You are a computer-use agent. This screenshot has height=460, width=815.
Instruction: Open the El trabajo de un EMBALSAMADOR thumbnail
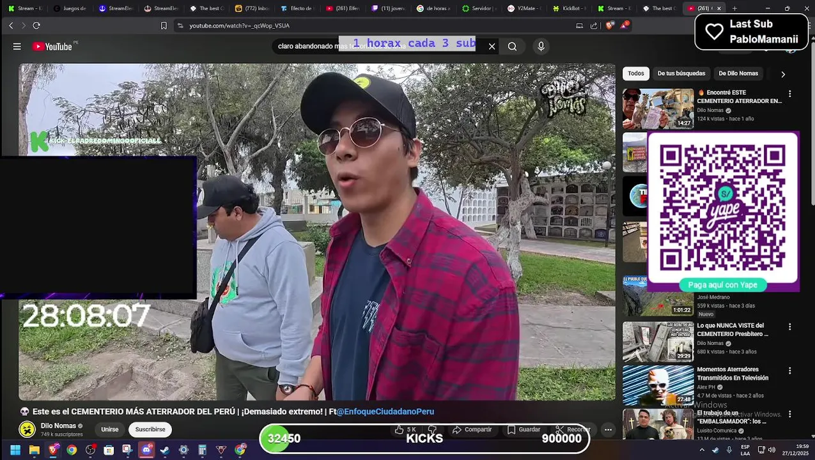click(658, 424)
